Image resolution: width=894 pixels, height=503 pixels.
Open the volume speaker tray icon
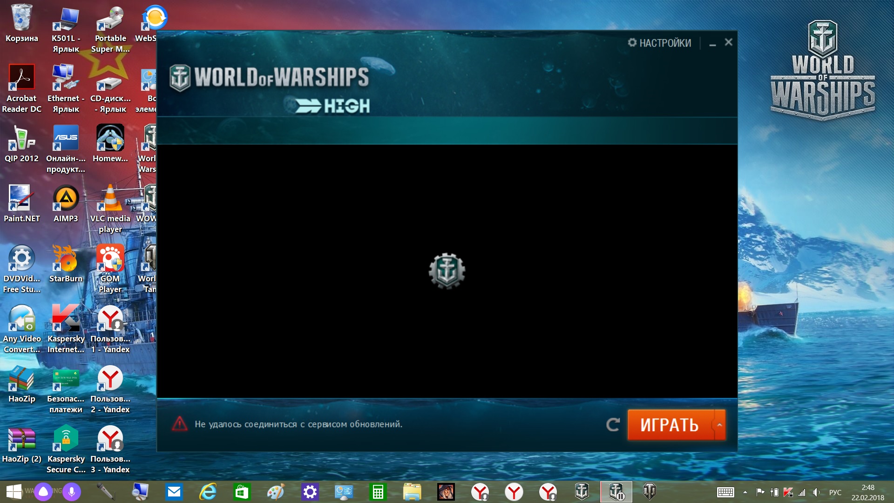816,492
